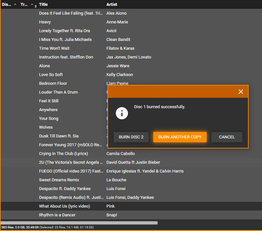Pick the track 'Lonely Together ft. Rita Ora'
This screenshot has width=262, height=231.
(x=64, y=31)
